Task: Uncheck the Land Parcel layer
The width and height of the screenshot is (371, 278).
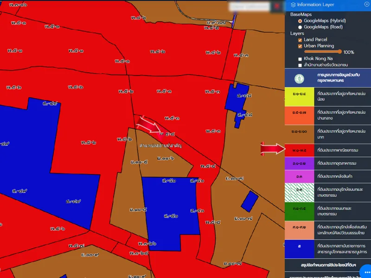Action: tap(300, 40)
